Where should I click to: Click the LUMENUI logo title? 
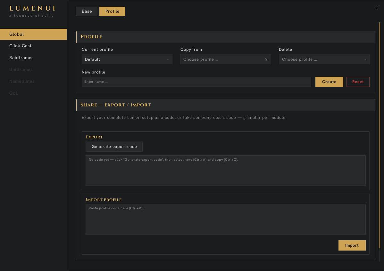click(x=32, y=8)
